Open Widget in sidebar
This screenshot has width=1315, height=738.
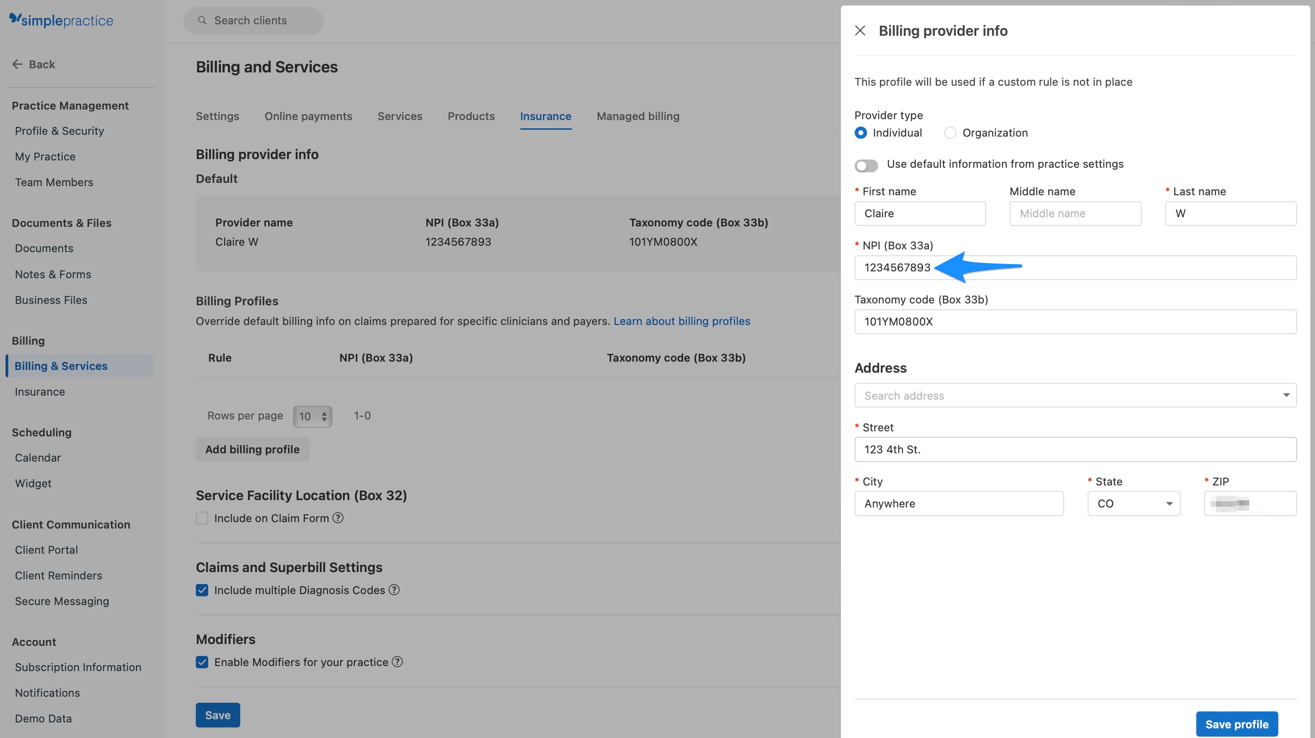(33, 483)
